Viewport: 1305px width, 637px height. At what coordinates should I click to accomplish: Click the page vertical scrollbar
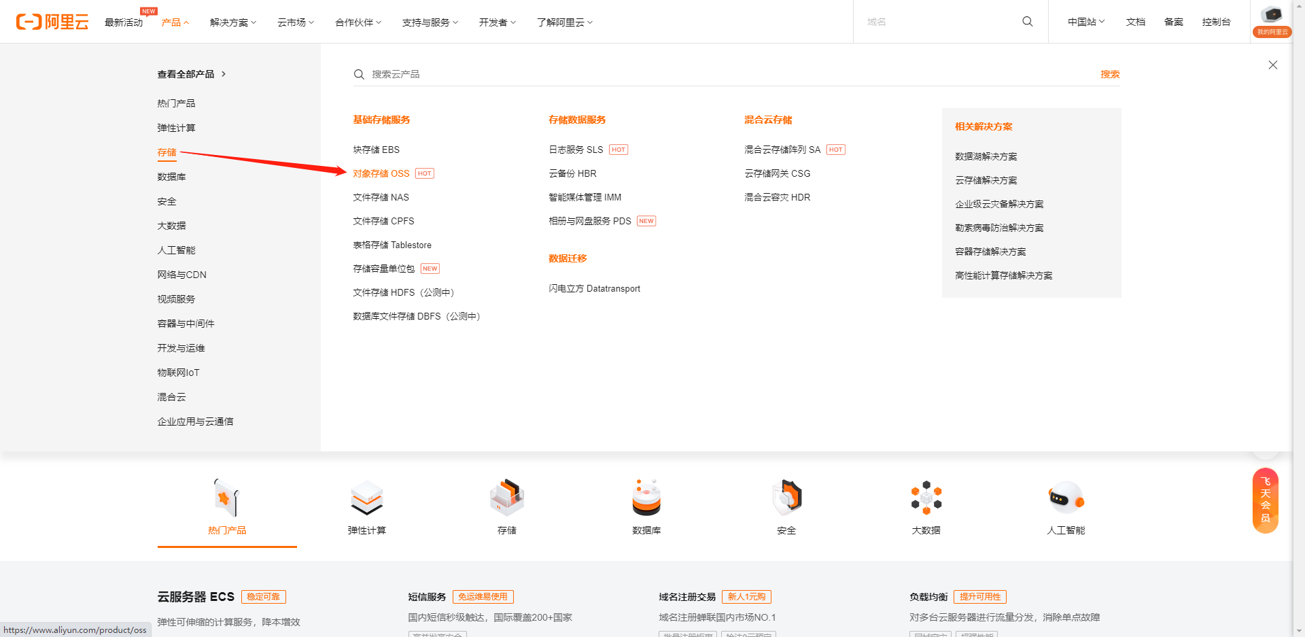coord(1299,318)
